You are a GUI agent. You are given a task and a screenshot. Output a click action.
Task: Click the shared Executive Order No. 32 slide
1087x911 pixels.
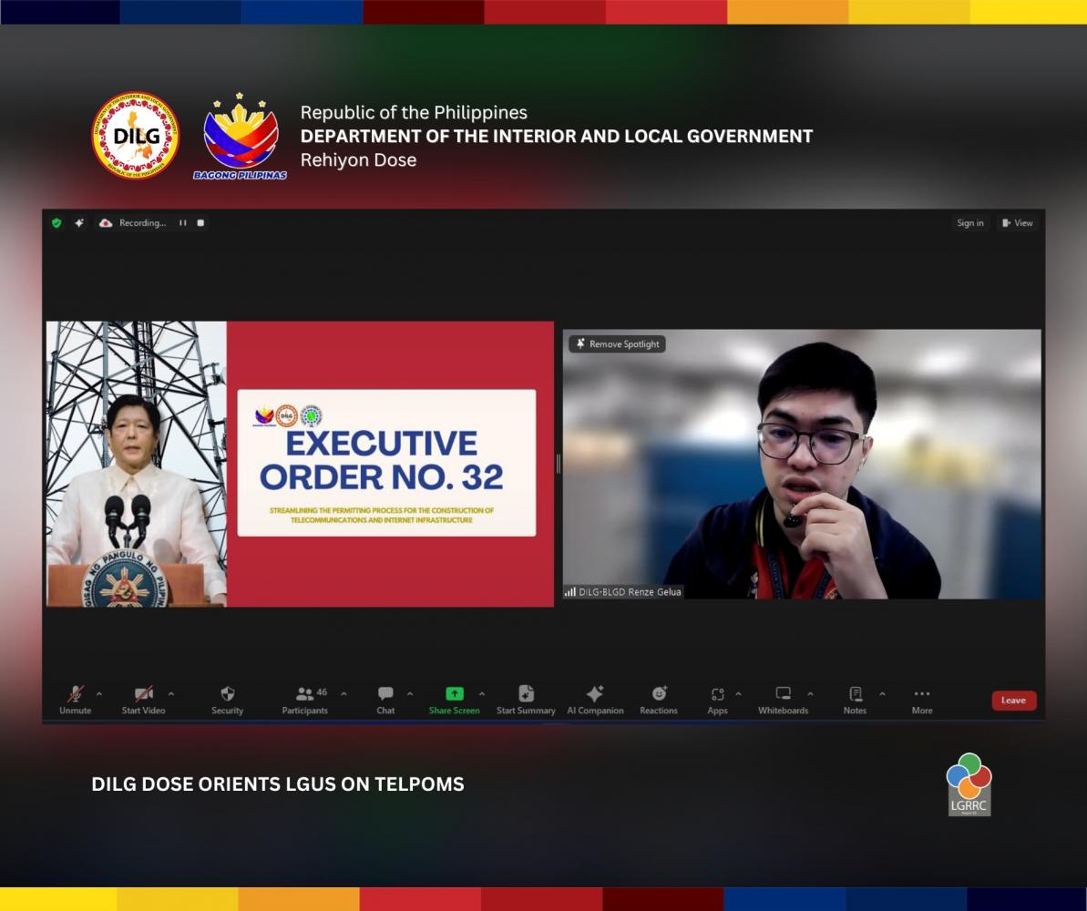[300, 464]
